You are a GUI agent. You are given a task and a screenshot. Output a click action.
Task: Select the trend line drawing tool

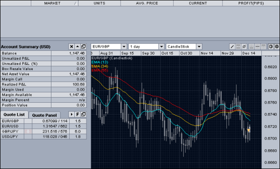pyautogui.click(x=232, y=47)
